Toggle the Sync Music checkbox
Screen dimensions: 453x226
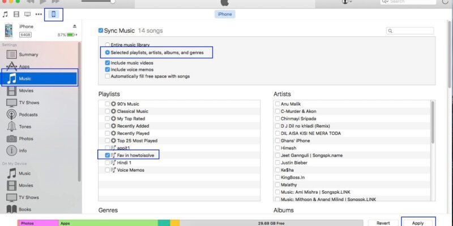101,31
